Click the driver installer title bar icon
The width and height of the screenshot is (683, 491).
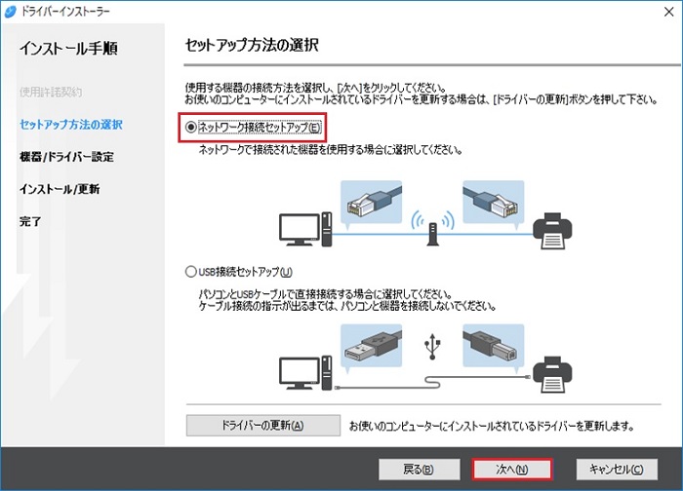[x=11, y=12]
